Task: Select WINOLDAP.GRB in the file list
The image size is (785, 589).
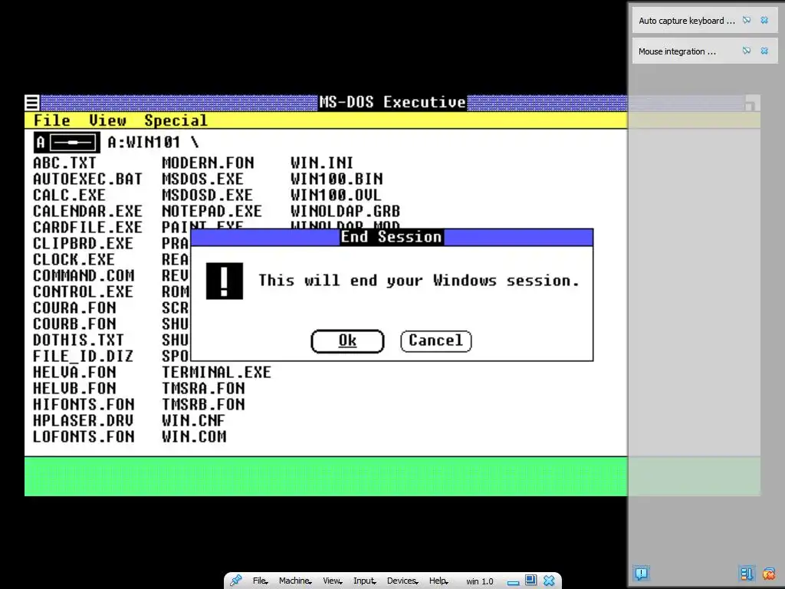Action: coord(345,212)
